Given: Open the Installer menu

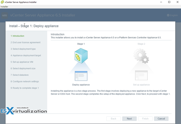Looking at the screenshot, I should (x=4, y=7).
